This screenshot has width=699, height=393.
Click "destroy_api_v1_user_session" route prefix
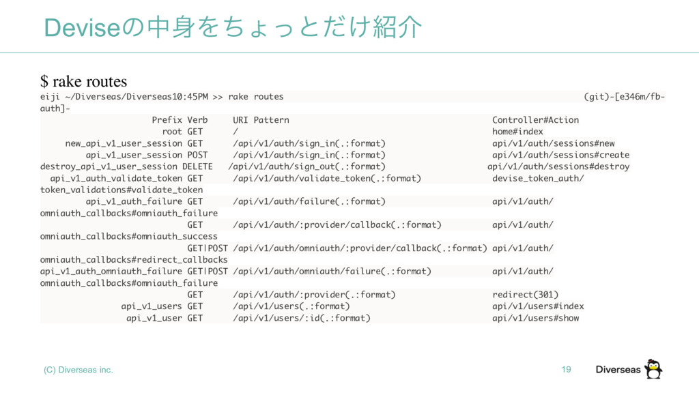point(109,166)
